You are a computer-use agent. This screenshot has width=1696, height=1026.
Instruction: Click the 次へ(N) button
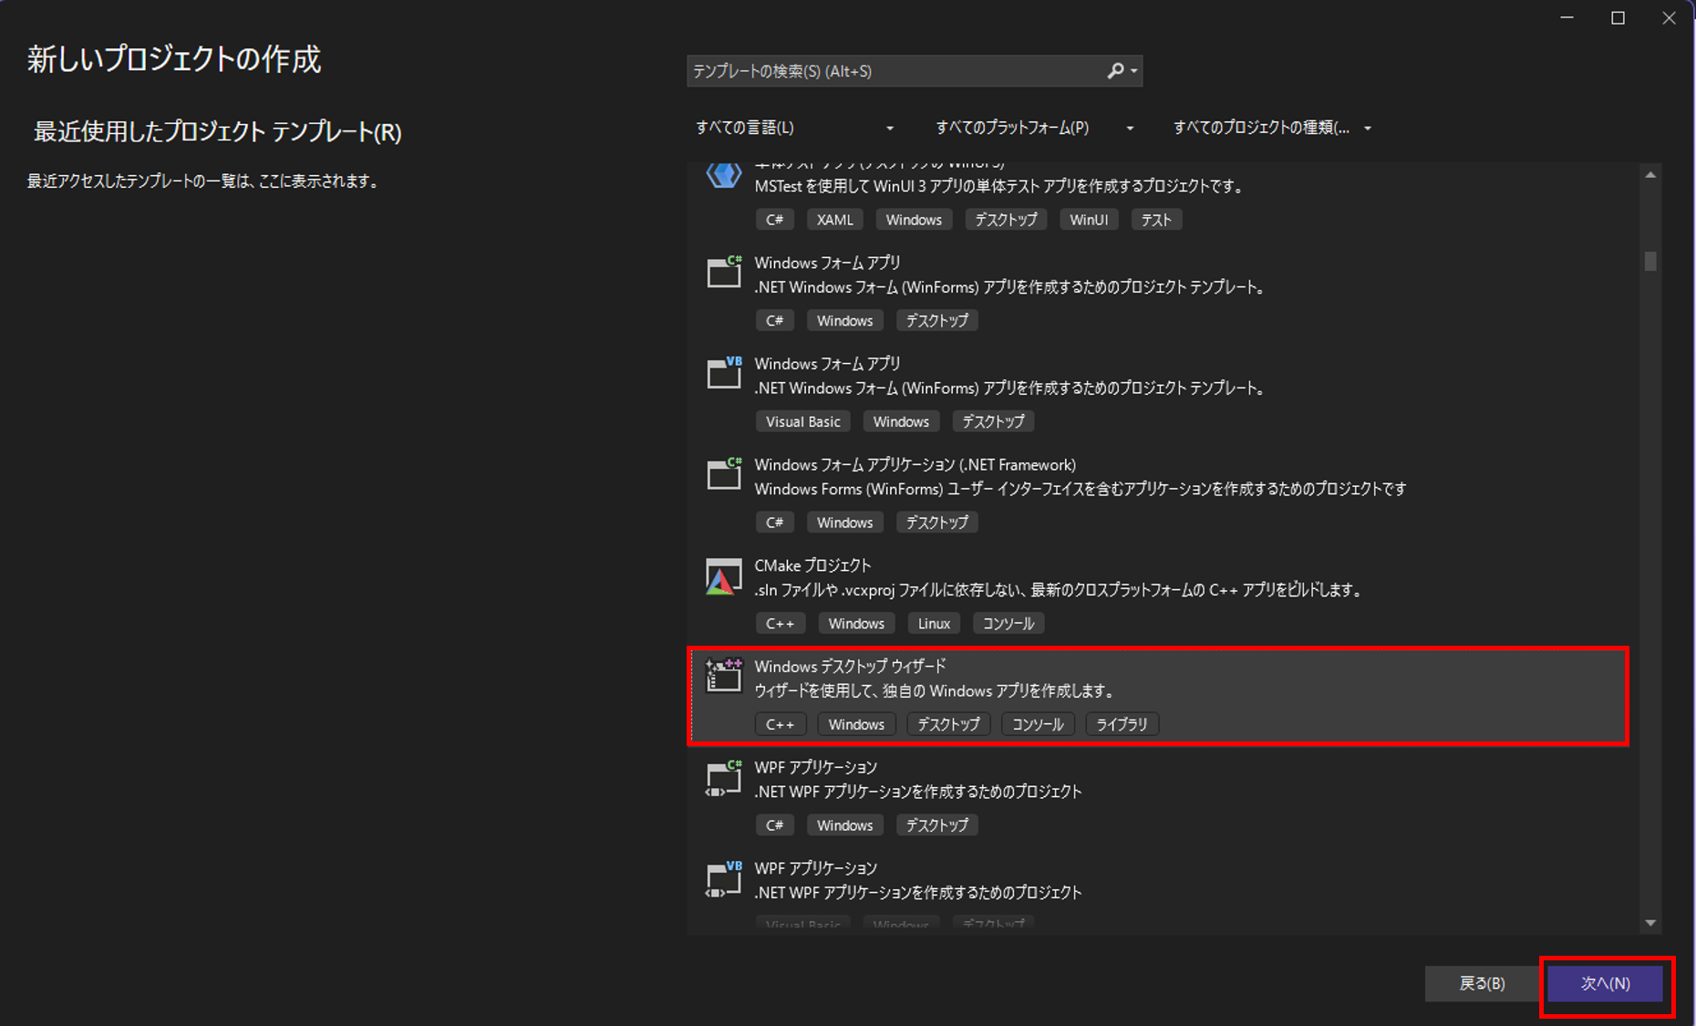[x=1605, y=984]
